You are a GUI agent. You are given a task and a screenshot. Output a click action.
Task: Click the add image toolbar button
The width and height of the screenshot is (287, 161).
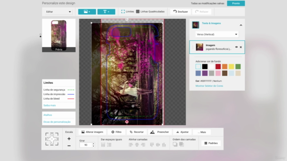point(87,12)
